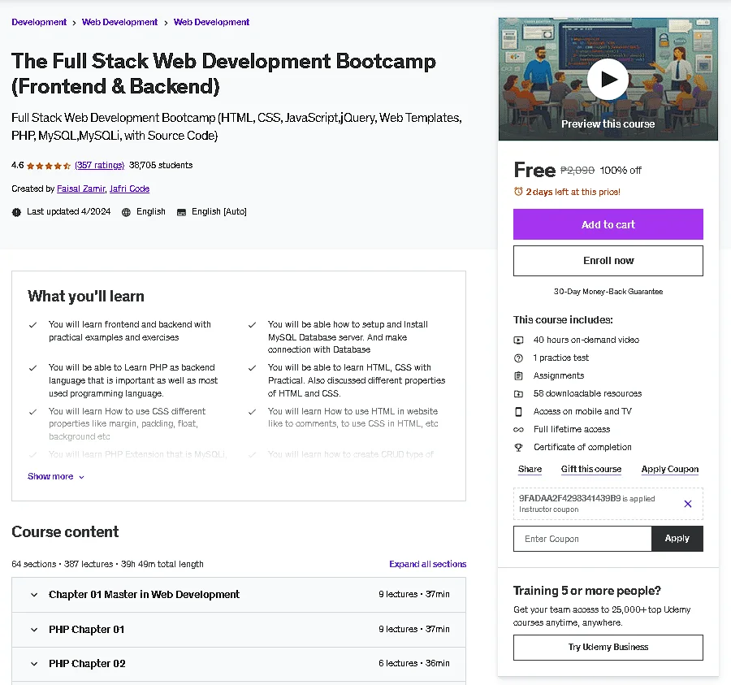
Task: Click Full lifetime access text
Action: 572,430
